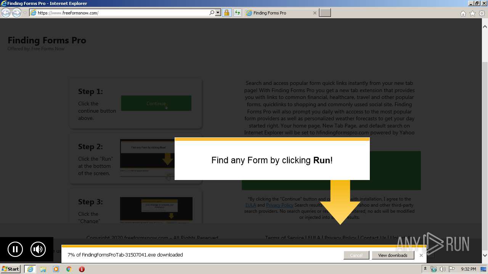Close the Finding Forms Pro tab
Screen dimensions: 488x274
tap(315, 13)
